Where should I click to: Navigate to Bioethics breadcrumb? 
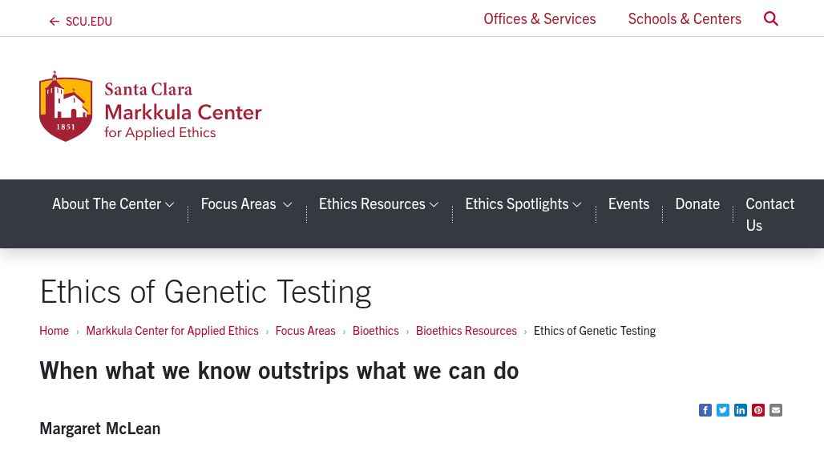point(375,330)
